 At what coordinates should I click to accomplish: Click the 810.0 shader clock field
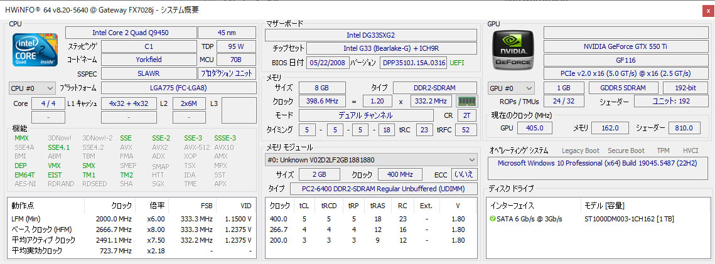coord(684,128)
